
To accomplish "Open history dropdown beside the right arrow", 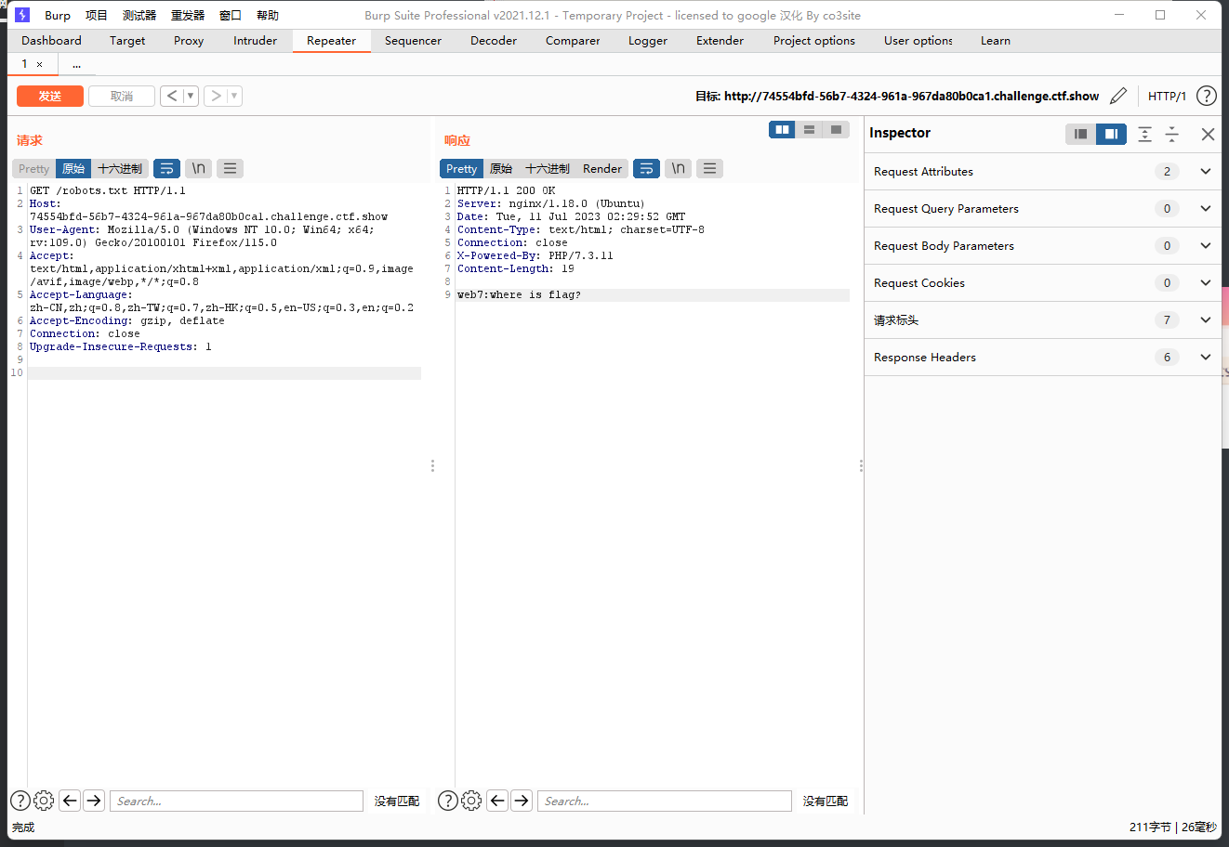I will (x=234, y=96).
